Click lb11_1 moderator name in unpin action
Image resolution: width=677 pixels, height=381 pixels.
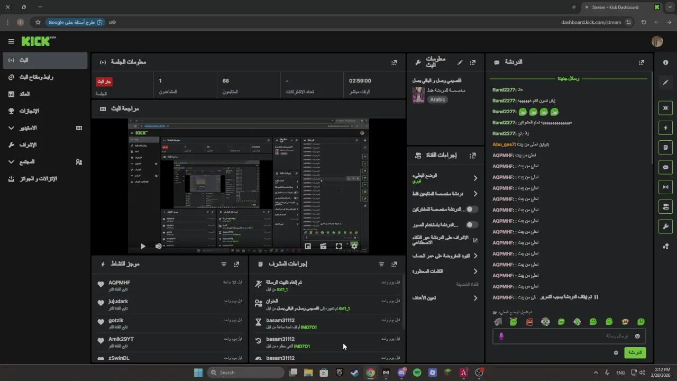[282, 290]
